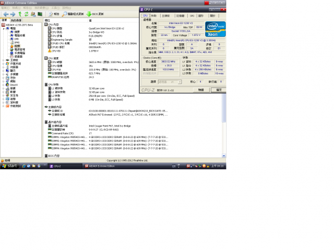Switch to the SPD tab in CPU-Z
Viewport: 334px width, 250px height.
pyautogui.click(x=192, y=16)
